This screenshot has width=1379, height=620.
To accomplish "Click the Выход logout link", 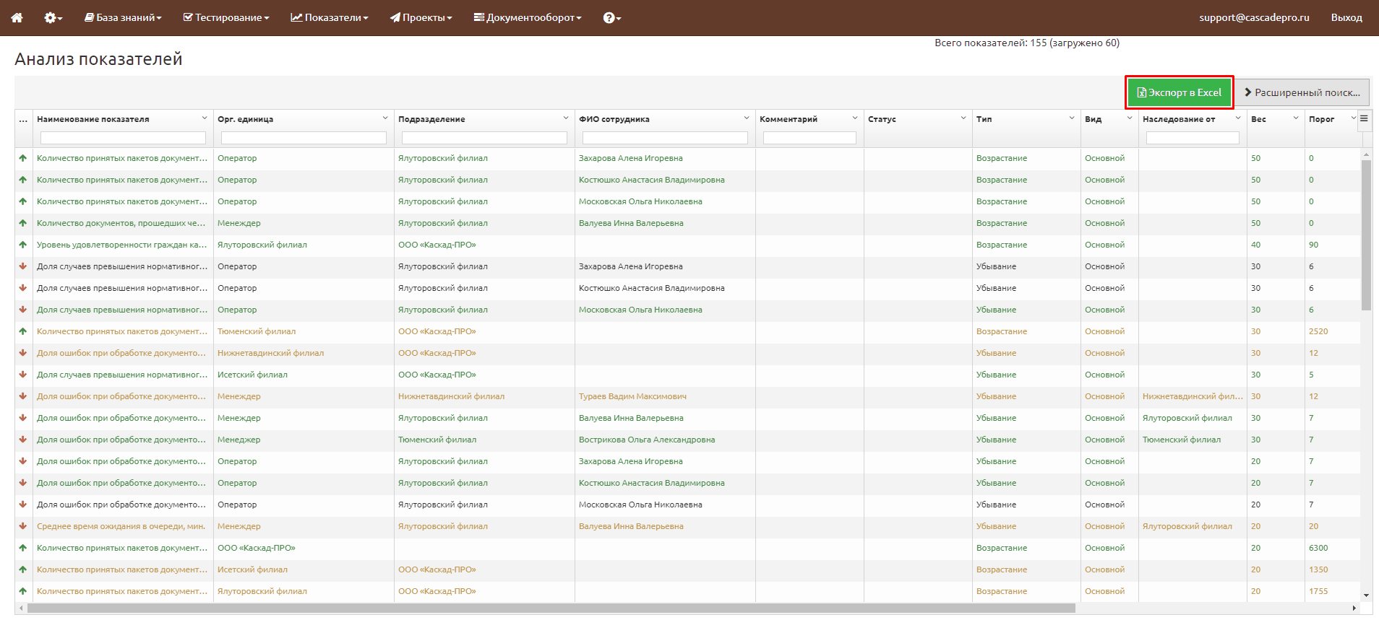I will pyautogui.click(x=1346, y=17).
